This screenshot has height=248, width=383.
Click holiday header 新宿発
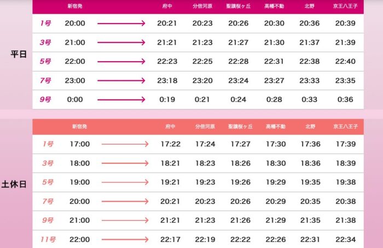tap(79, 127)
